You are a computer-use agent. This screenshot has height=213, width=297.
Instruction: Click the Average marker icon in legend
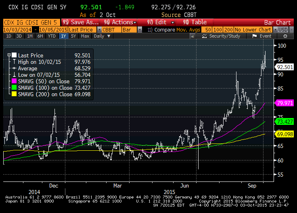(14, 68)
